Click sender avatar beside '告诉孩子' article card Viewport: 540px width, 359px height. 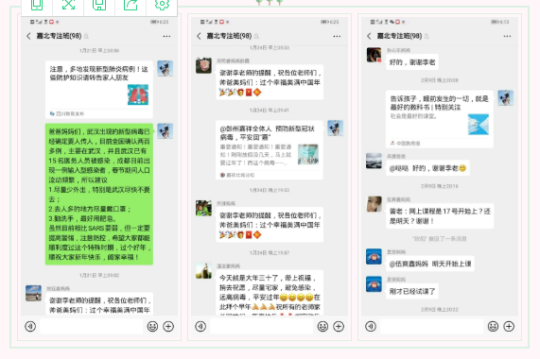505,98
